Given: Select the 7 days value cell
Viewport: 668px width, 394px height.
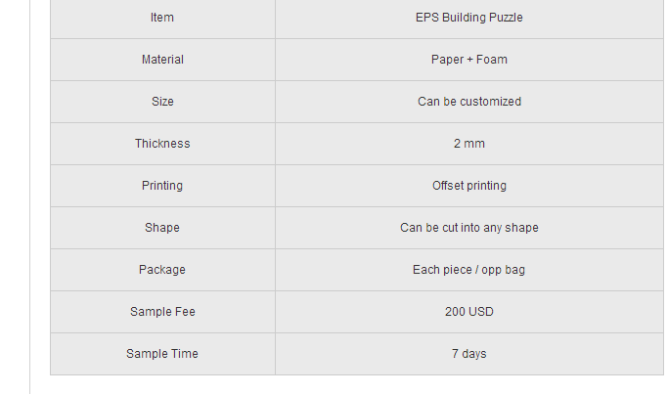Looking at the screenshot, I should coord(469,354).
